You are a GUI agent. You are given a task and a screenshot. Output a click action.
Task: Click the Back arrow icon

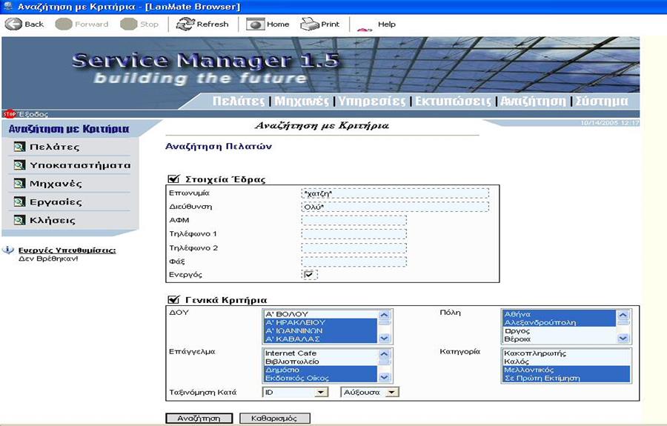(x=13, y=24)
